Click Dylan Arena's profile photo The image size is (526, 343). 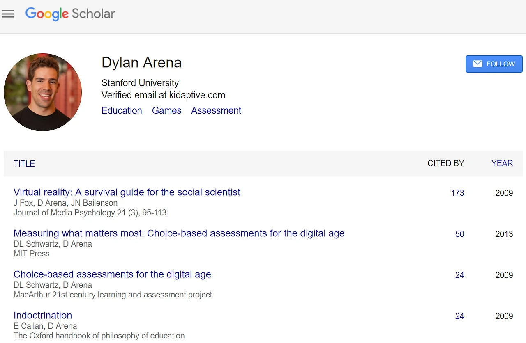pyautogui.click(x=43, y=92)
